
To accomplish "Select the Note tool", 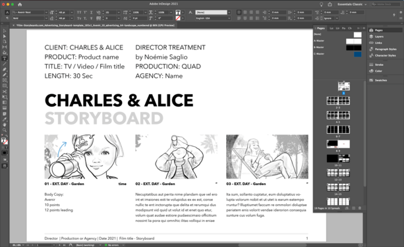I will [5, 113].
